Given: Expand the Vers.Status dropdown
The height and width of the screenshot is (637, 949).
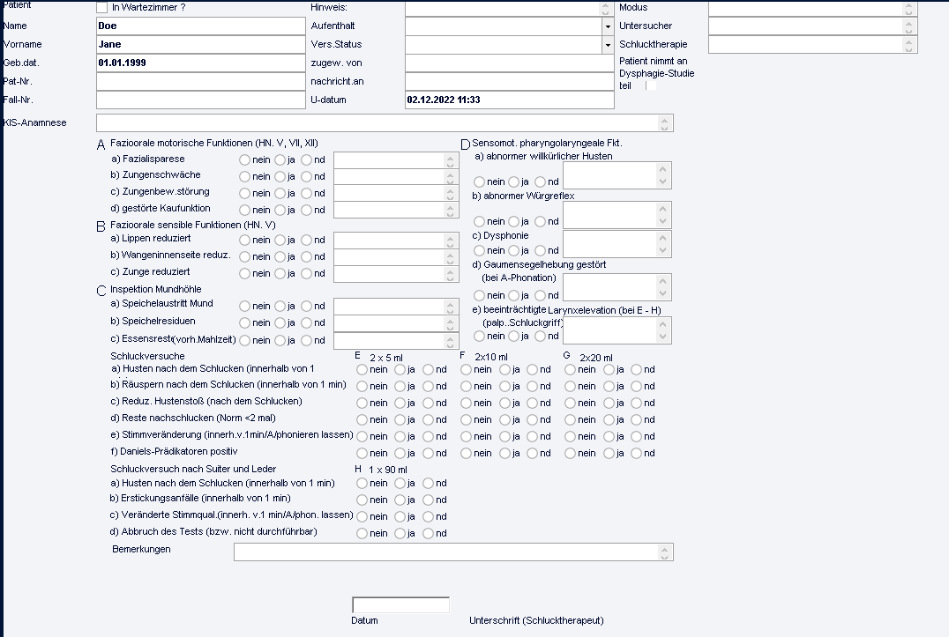Looking at the screenshot, I should pyautogui.click(x=607, y=44).
